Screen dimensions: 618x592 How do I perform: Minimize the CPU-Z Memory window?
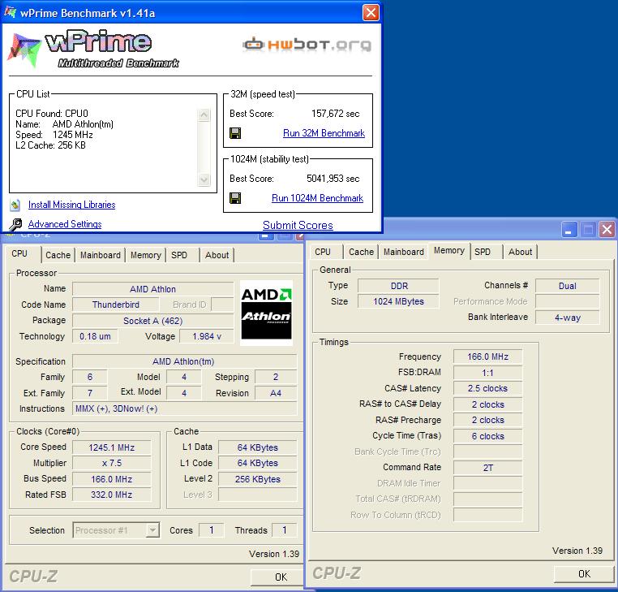pyautogui.click(x=569, y=229)
